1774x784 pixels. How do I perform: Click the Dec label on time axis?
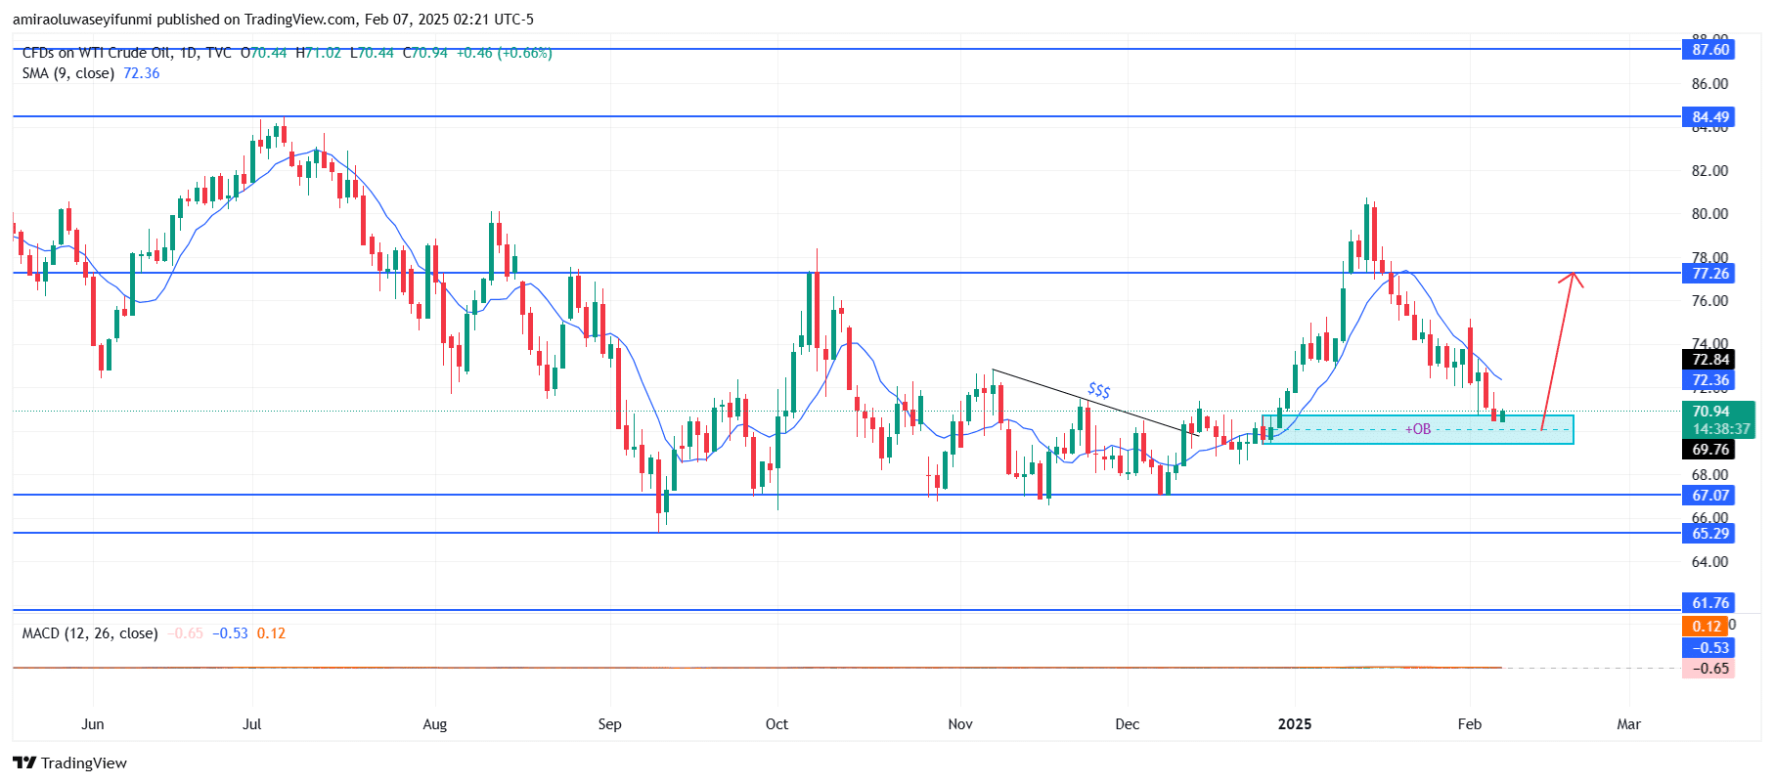[x=1128, y=724]
